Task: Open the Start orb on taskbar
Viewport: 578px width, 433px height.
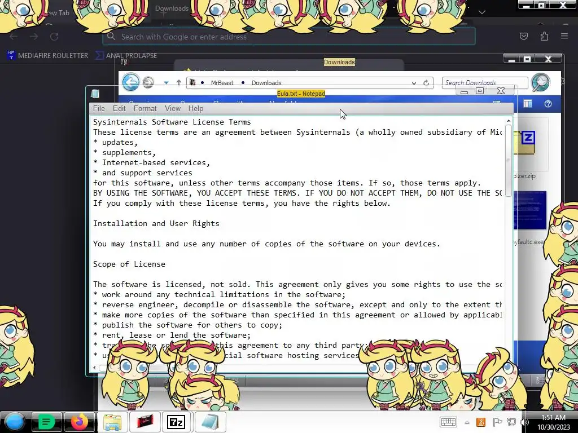Action: coord(14,422)
